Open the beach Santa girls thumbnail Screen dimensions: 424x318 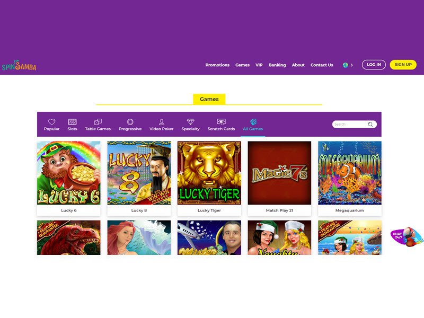(350, 237)
